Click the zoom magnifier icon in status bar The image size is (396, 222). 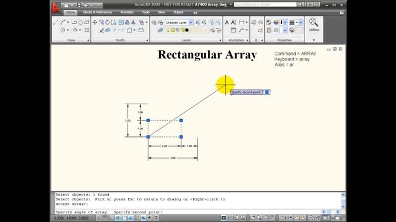coord(259,218)
